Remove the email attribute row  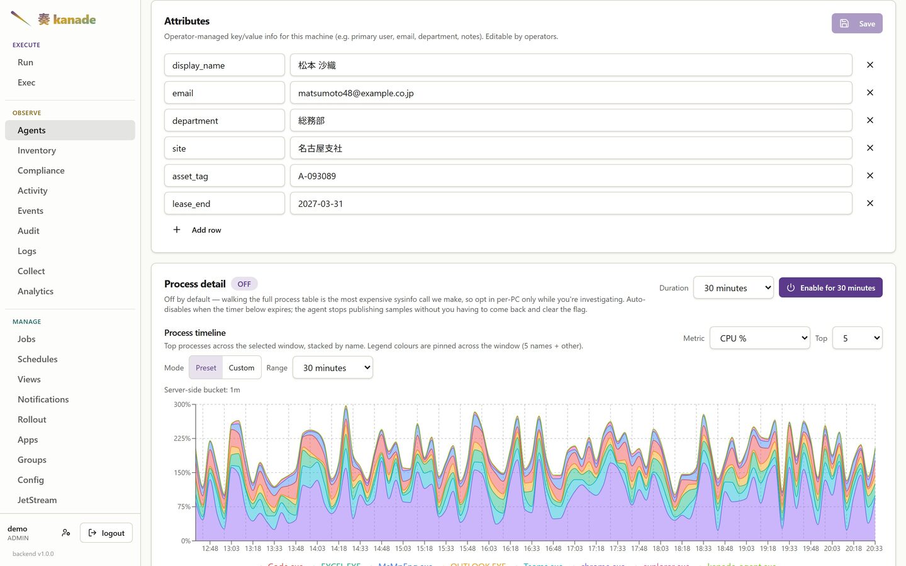pyautogui.click(x=870, y=92)
